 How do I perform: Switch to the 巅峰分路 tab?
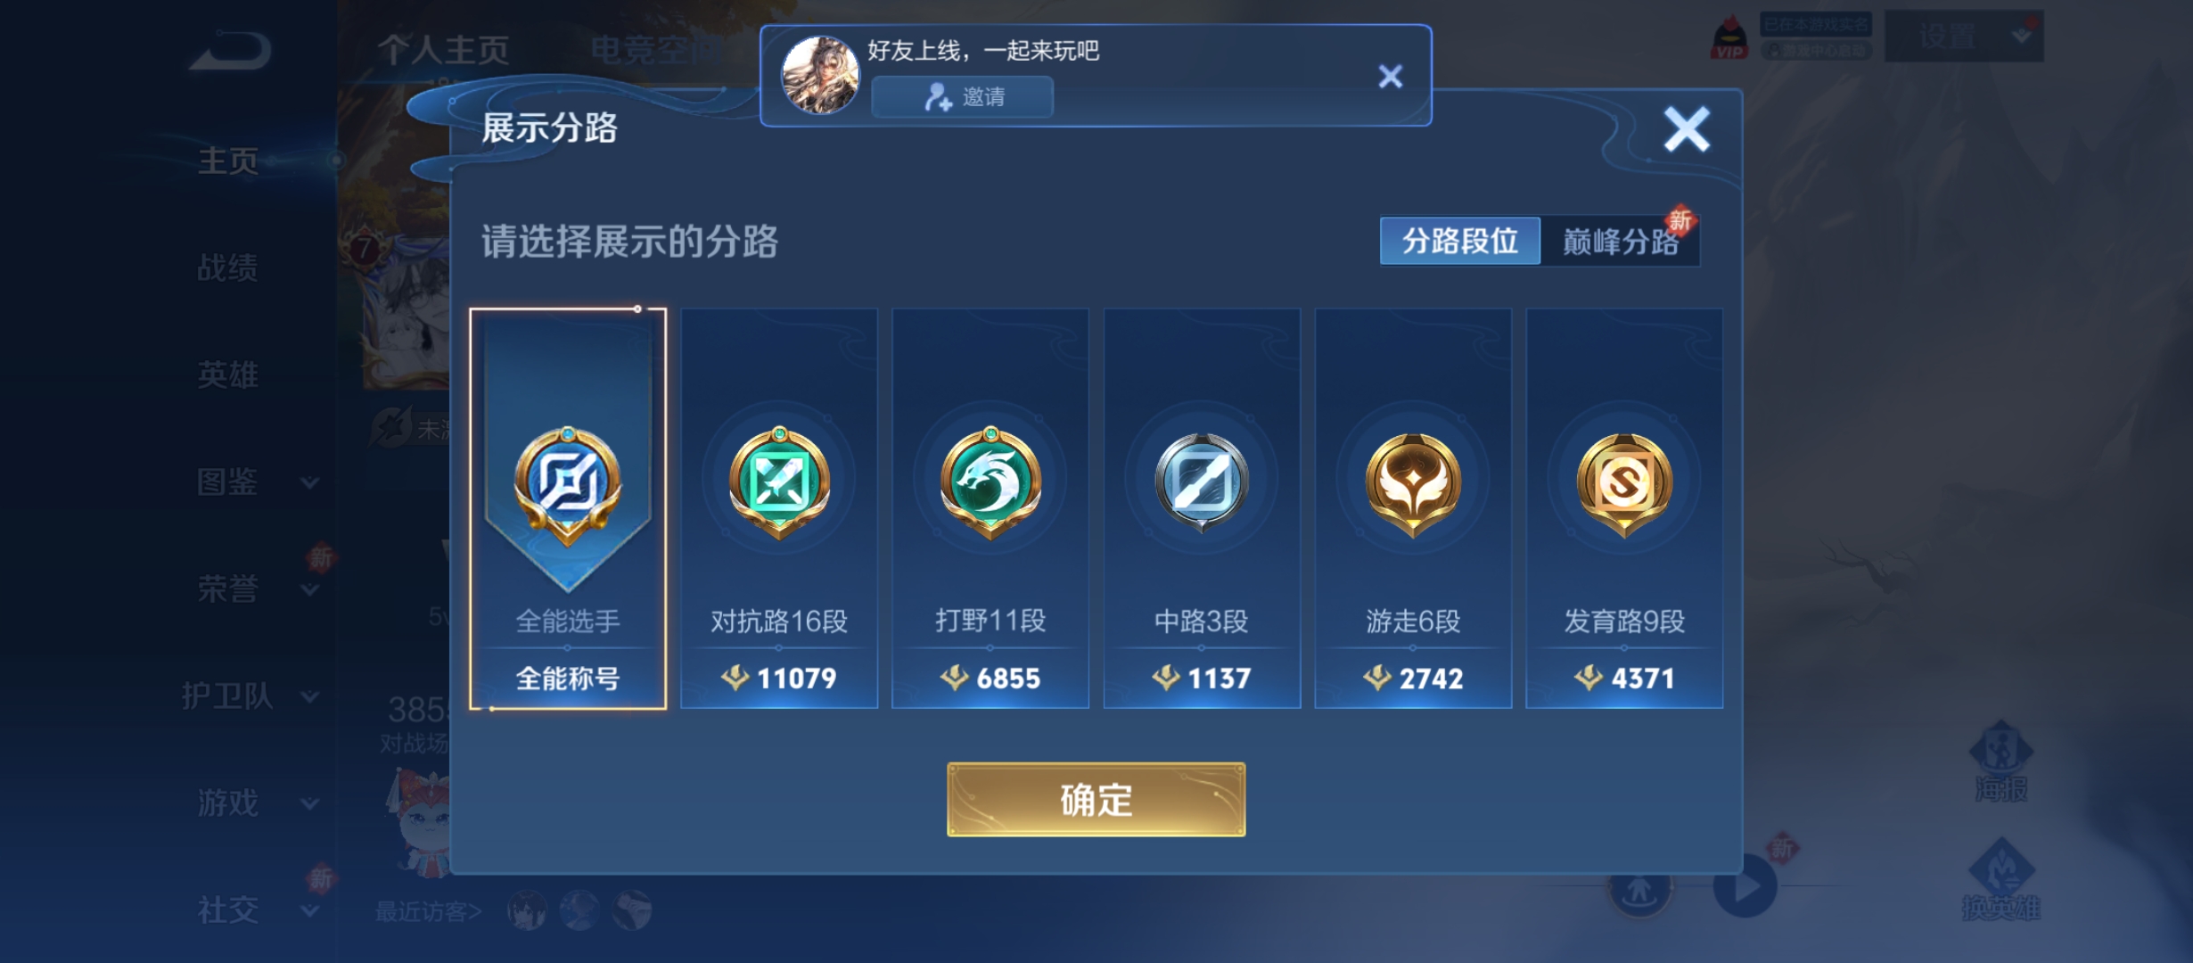click(1621, 241)
